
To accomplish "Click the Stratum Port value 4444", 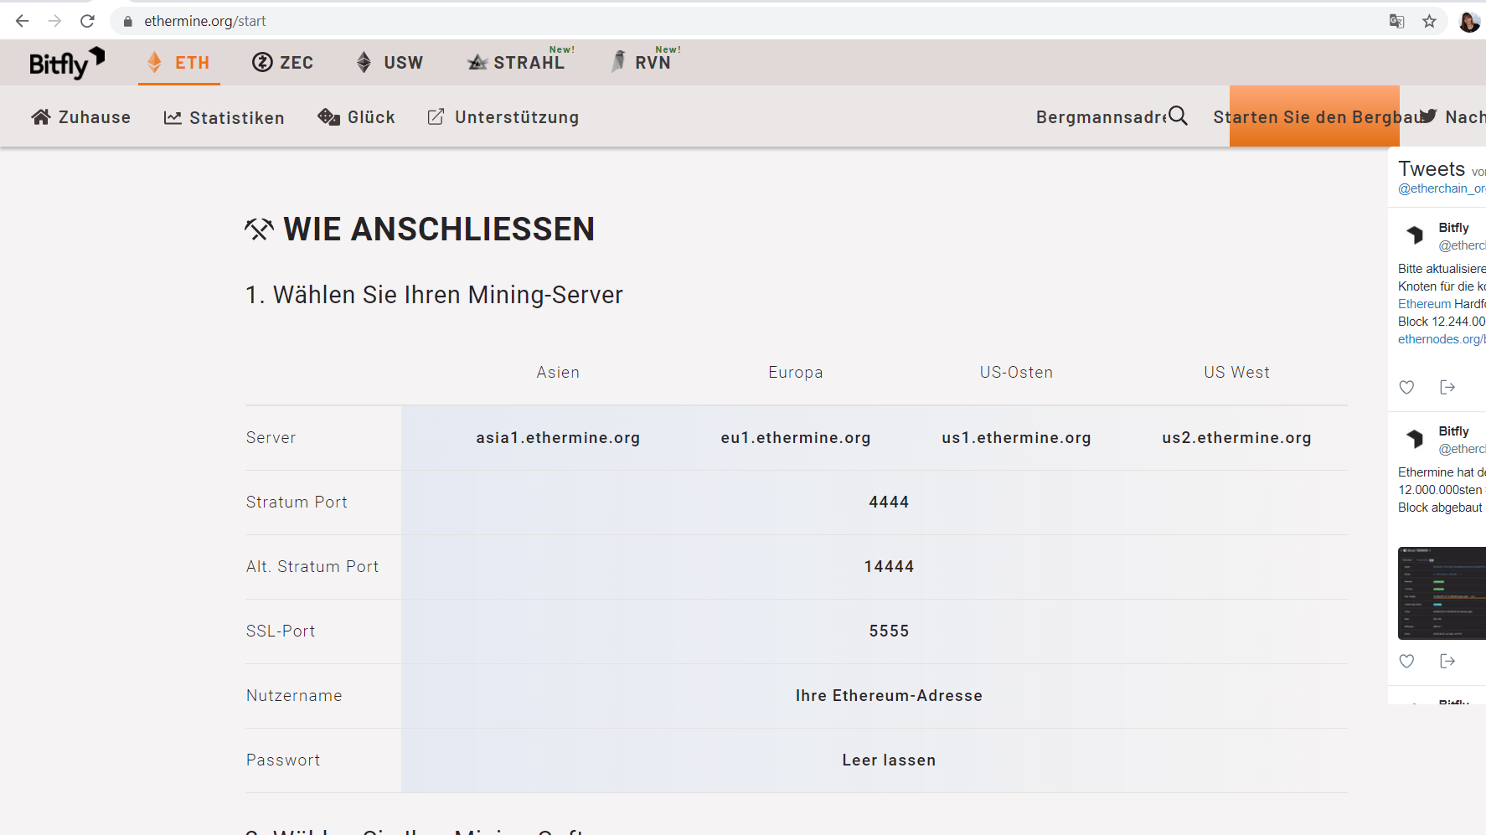I will (x=889, y=503).
